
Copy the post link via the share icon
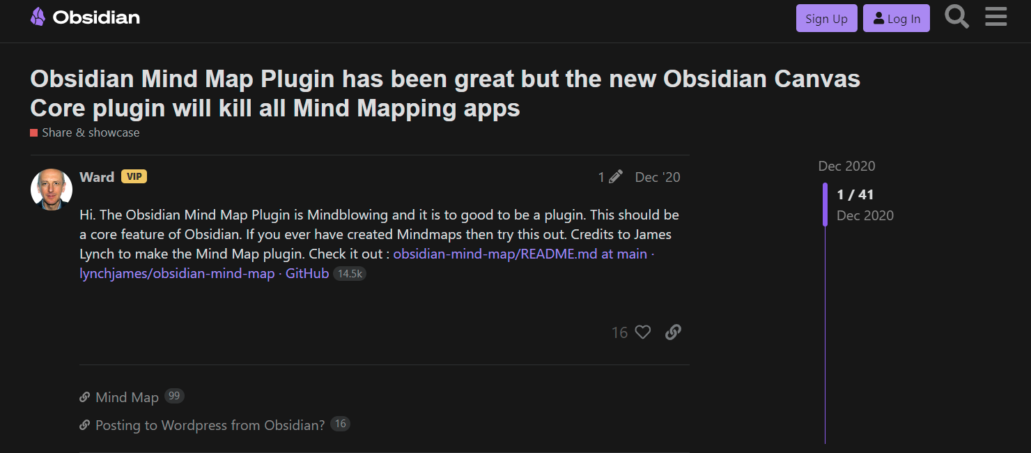pyautogui.click(x=672, y=332)
